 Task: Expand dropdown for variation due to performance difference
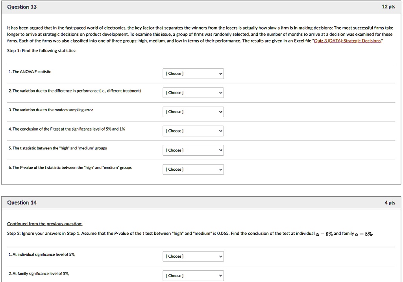tap(193, 93)
